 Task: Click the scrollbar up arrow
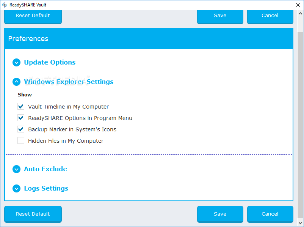[300, 13]
